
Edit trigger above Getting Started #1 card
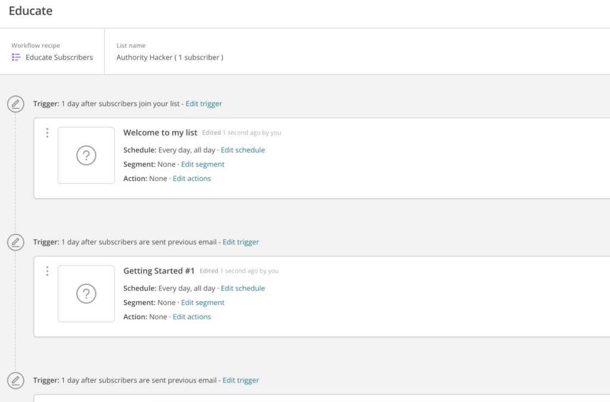point(241,242)
